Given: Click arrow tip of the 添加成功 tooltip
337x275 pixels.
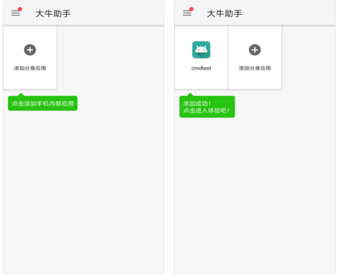Looking at the screenshot, I should click(190, 94).
